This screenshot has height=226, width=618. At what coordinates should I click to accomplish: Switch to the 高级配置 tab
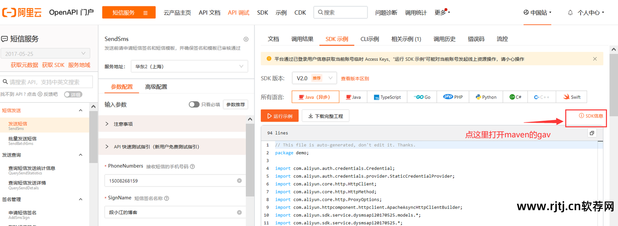(156, 86)
